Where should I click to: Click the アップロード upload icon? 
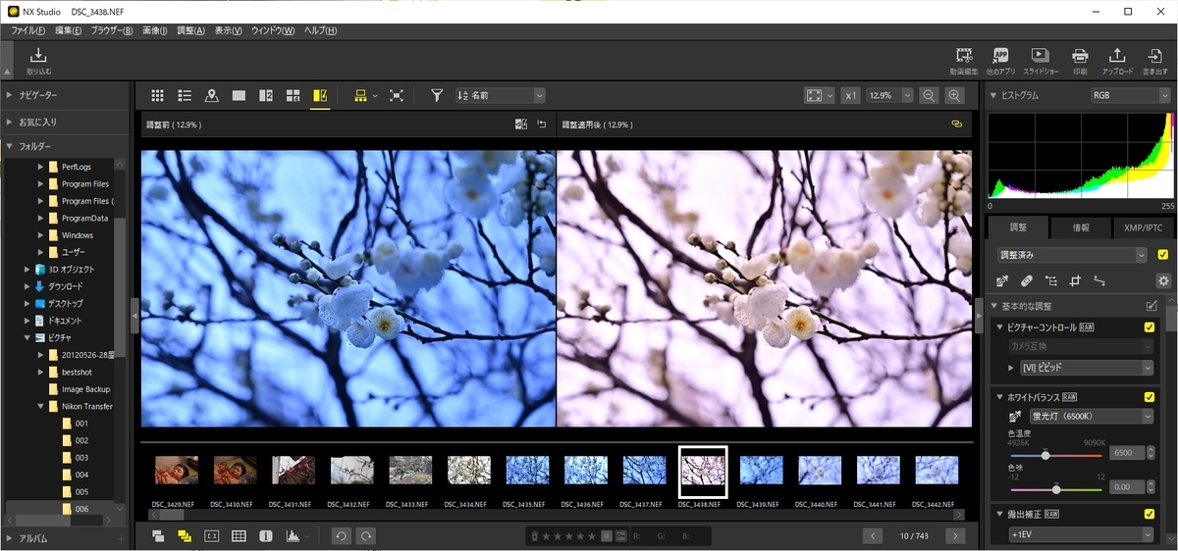click(x=1117, y=61)
